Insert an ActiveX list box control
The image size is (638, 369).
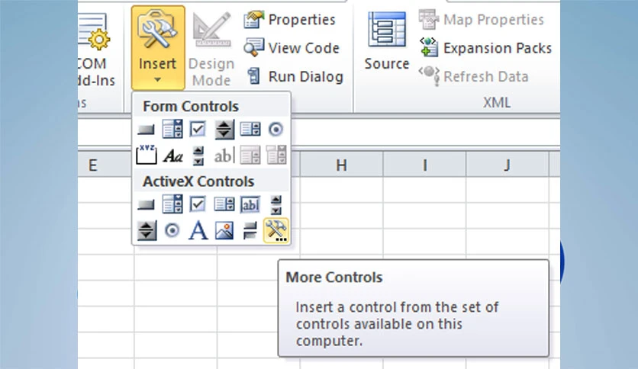[224, 204]
